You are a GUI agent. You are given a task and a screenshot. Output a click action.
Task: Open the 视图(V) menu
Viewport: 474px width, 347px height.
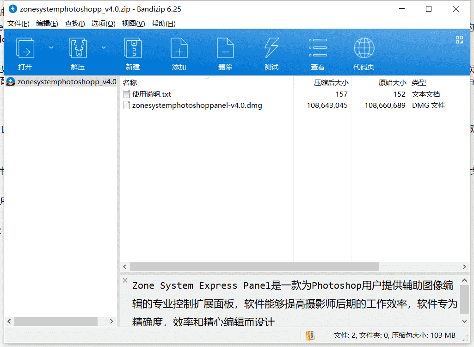tap(133, 24)
